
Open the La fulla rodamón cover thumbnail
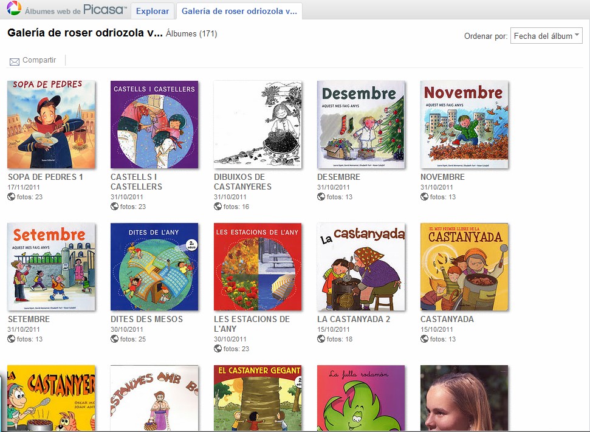pos(361,398)
